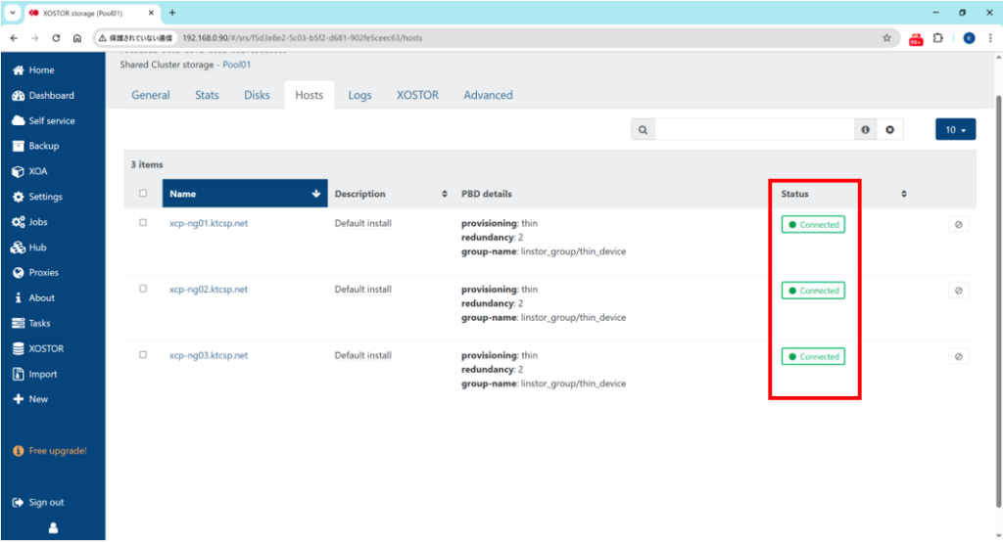Check the box for xcp-ng02.ktcsp.net
The height and width of the screenshot is (543, 1003).
(143, 289)
